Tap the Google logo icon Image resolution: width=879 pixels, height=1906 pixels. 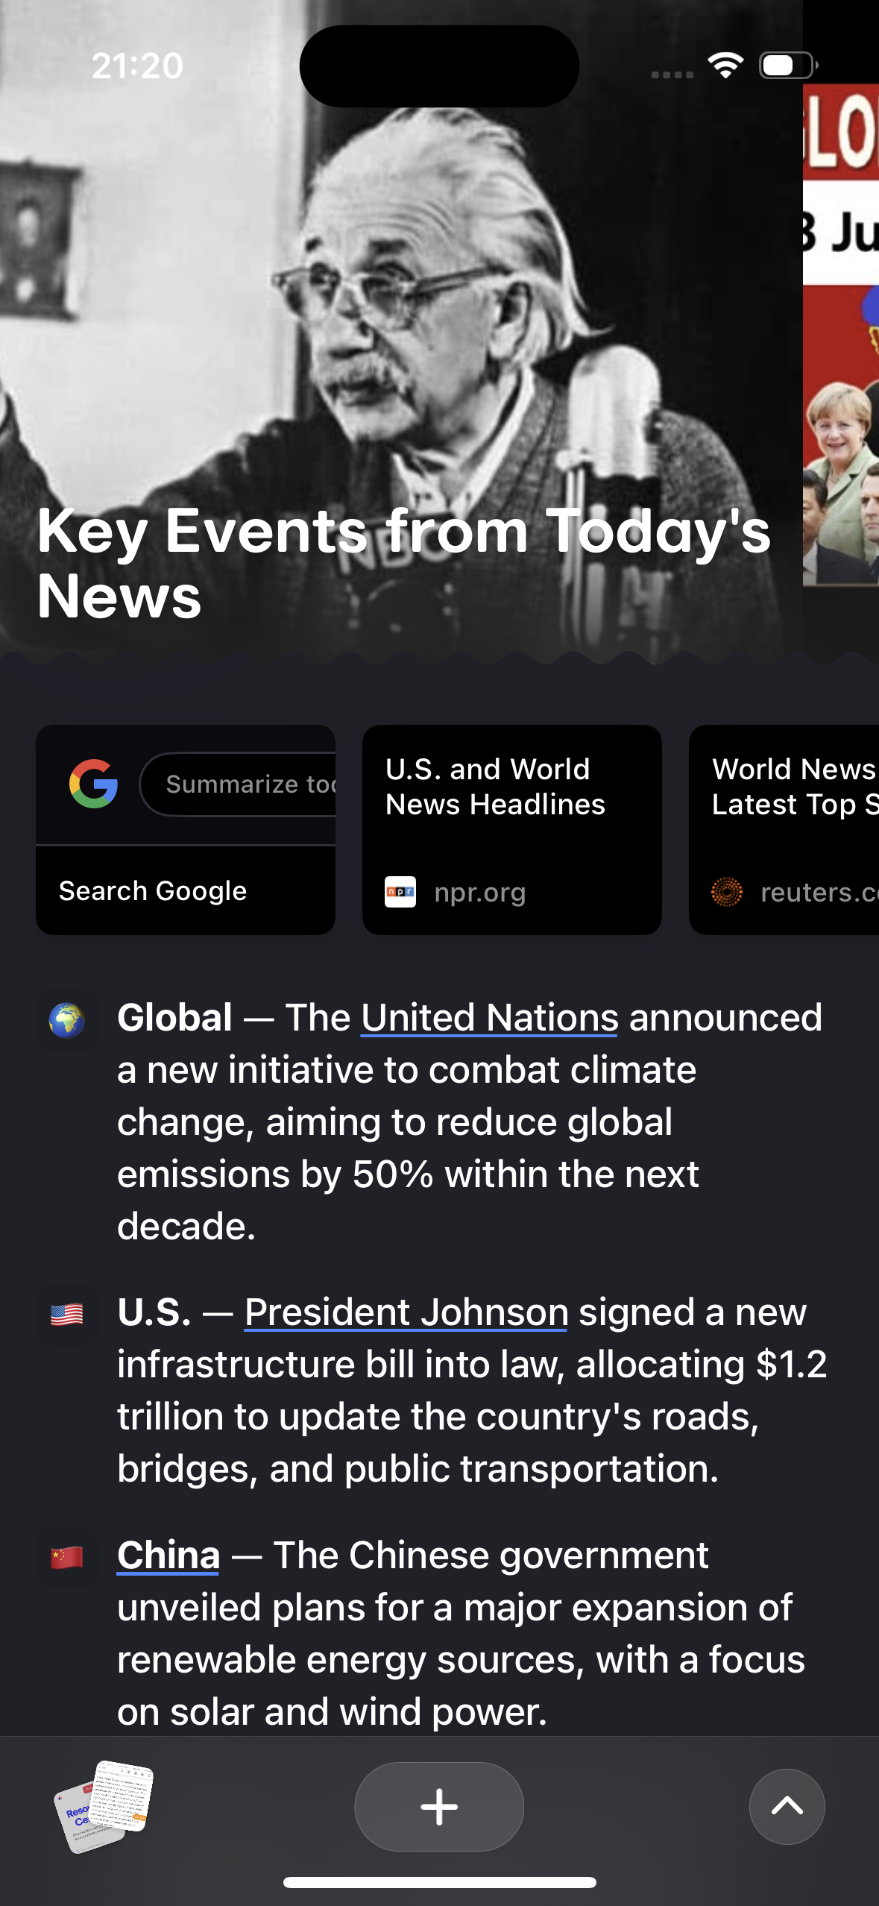pos(94,784)
